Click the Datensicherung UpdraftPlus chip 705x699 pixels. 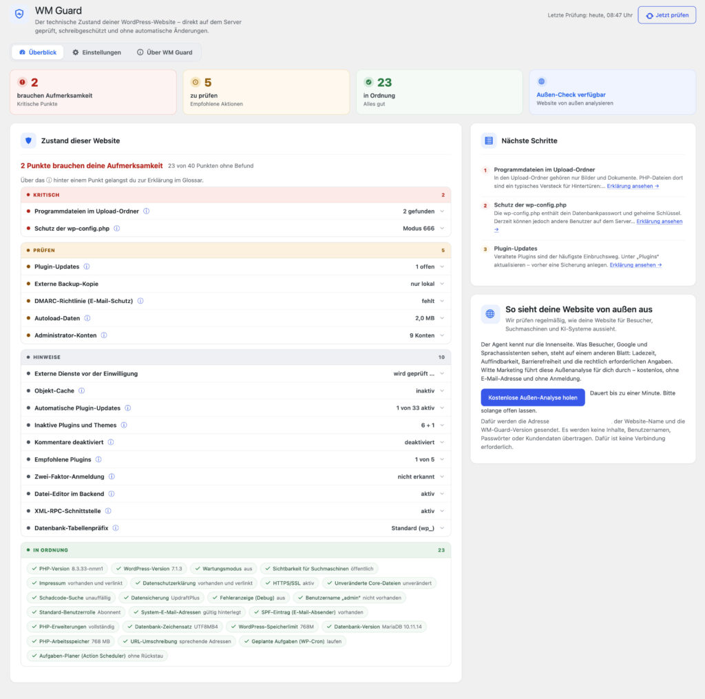tap(162, 598)
